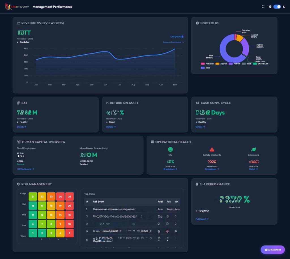This screenshot has width=290, height=259.
Task: Click the KATODAY logo
Action: click(x=17, y=7)
